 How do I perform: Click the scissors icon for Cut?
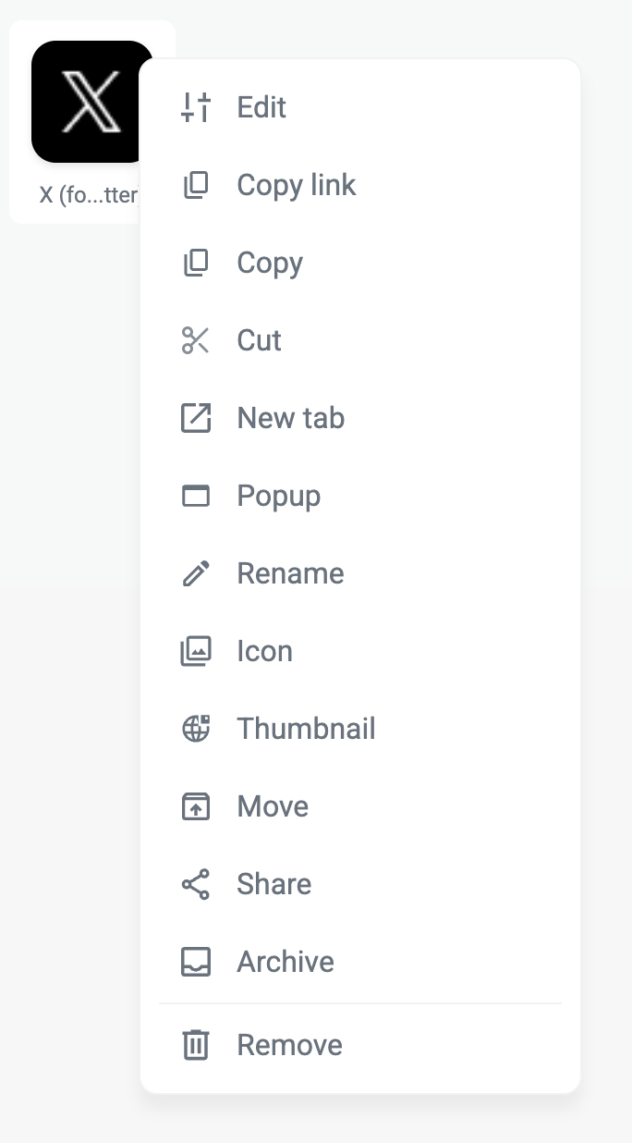tap(196, 341)
